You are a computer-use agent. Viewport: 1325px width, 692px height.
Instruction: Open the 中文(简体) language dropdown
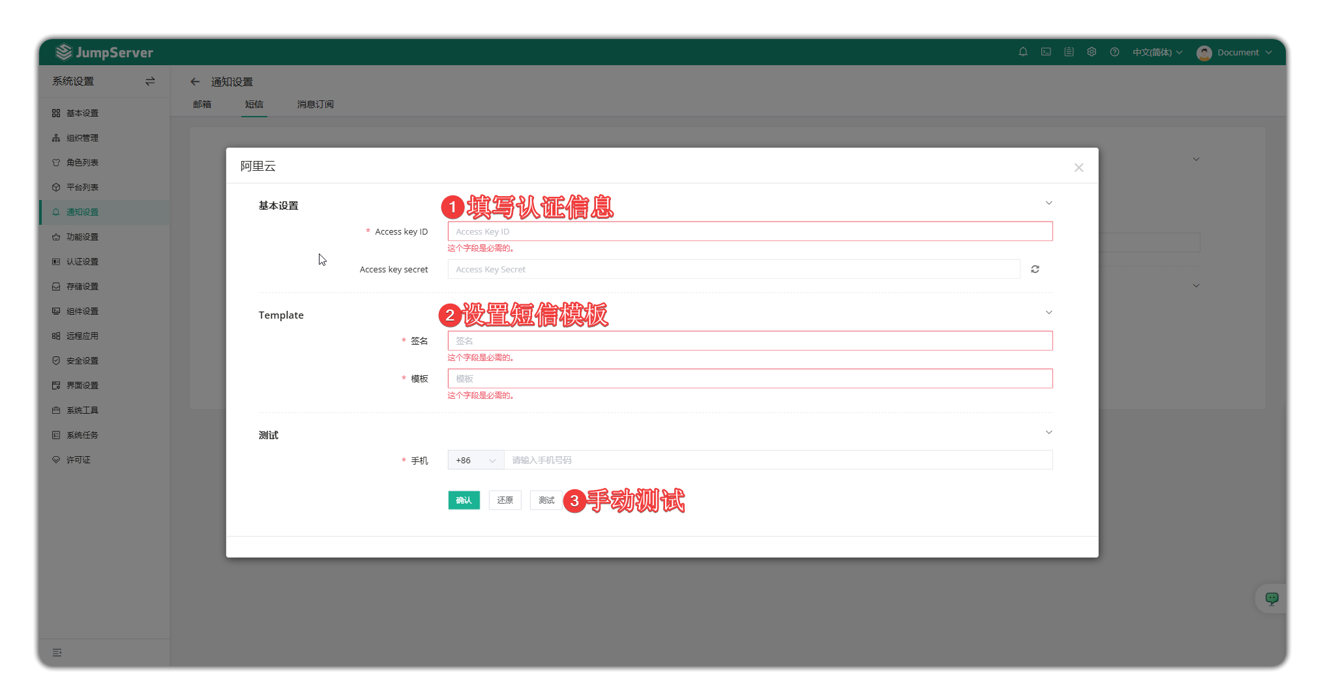pyautogui.click(x=1157, y=52)
